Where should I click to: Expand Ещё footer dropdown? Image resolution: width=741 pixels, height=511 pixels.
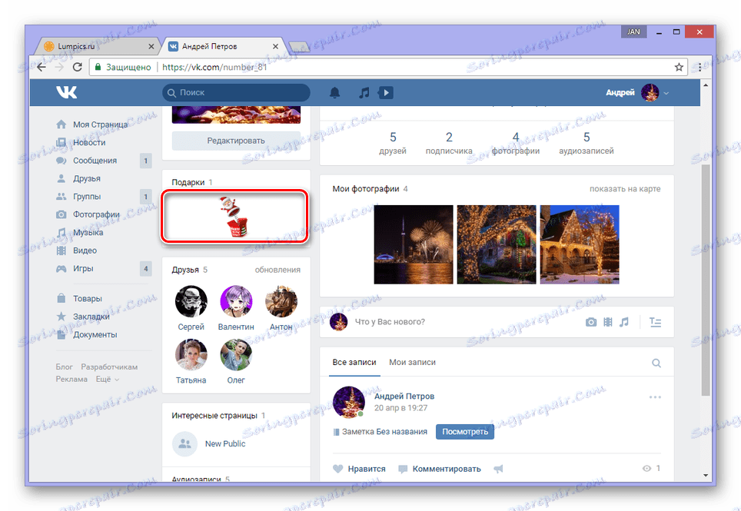tap(108, 380)
